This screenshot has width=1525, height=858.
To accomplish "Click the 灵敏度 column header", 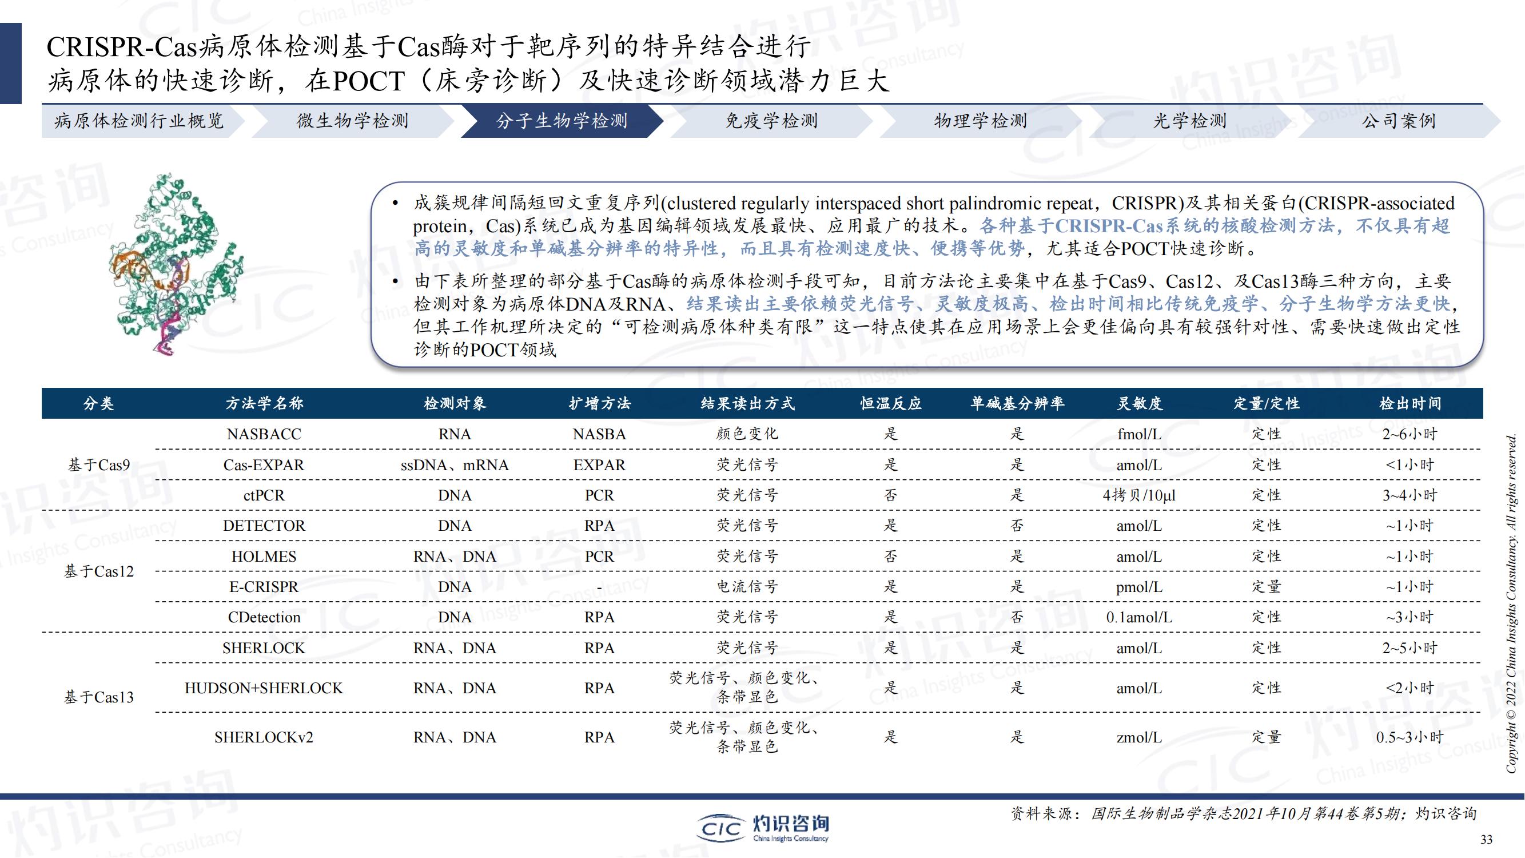I will tap(1140, 404).
